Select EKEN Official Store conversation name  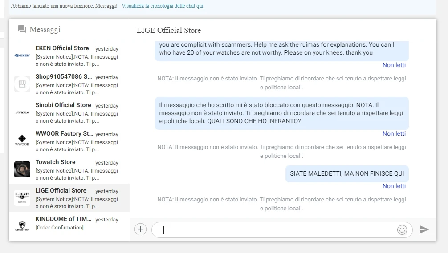tap(62, 48)
